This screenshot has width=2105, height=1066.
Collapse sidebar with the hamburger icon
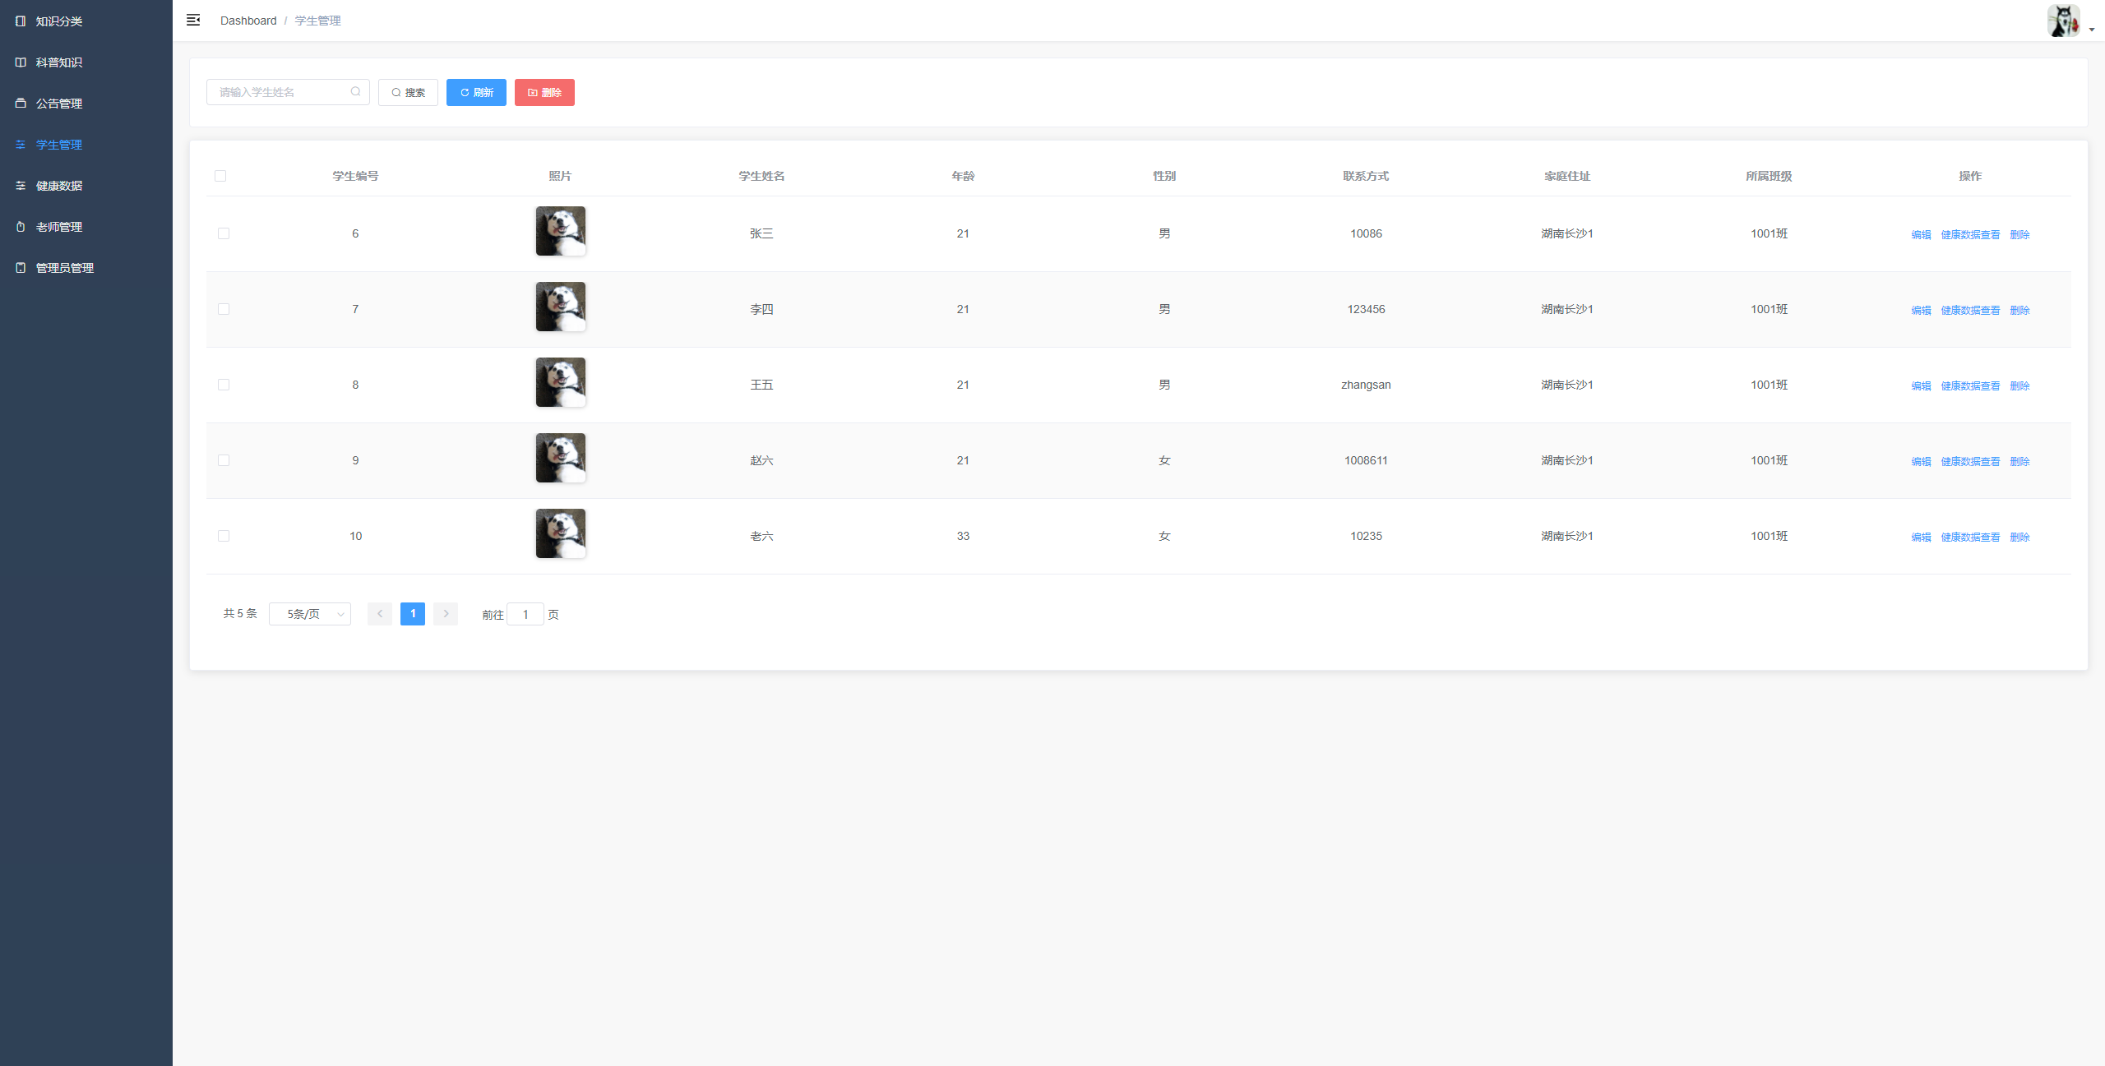[193, 20]
